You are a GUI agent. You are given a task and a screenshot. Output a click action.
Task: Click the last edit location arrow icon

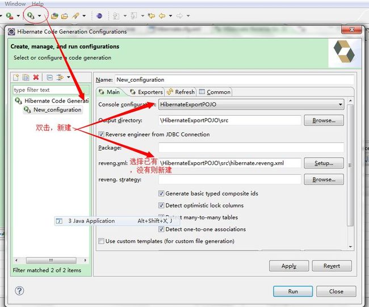pyautogui.click(x=152, y=16)
